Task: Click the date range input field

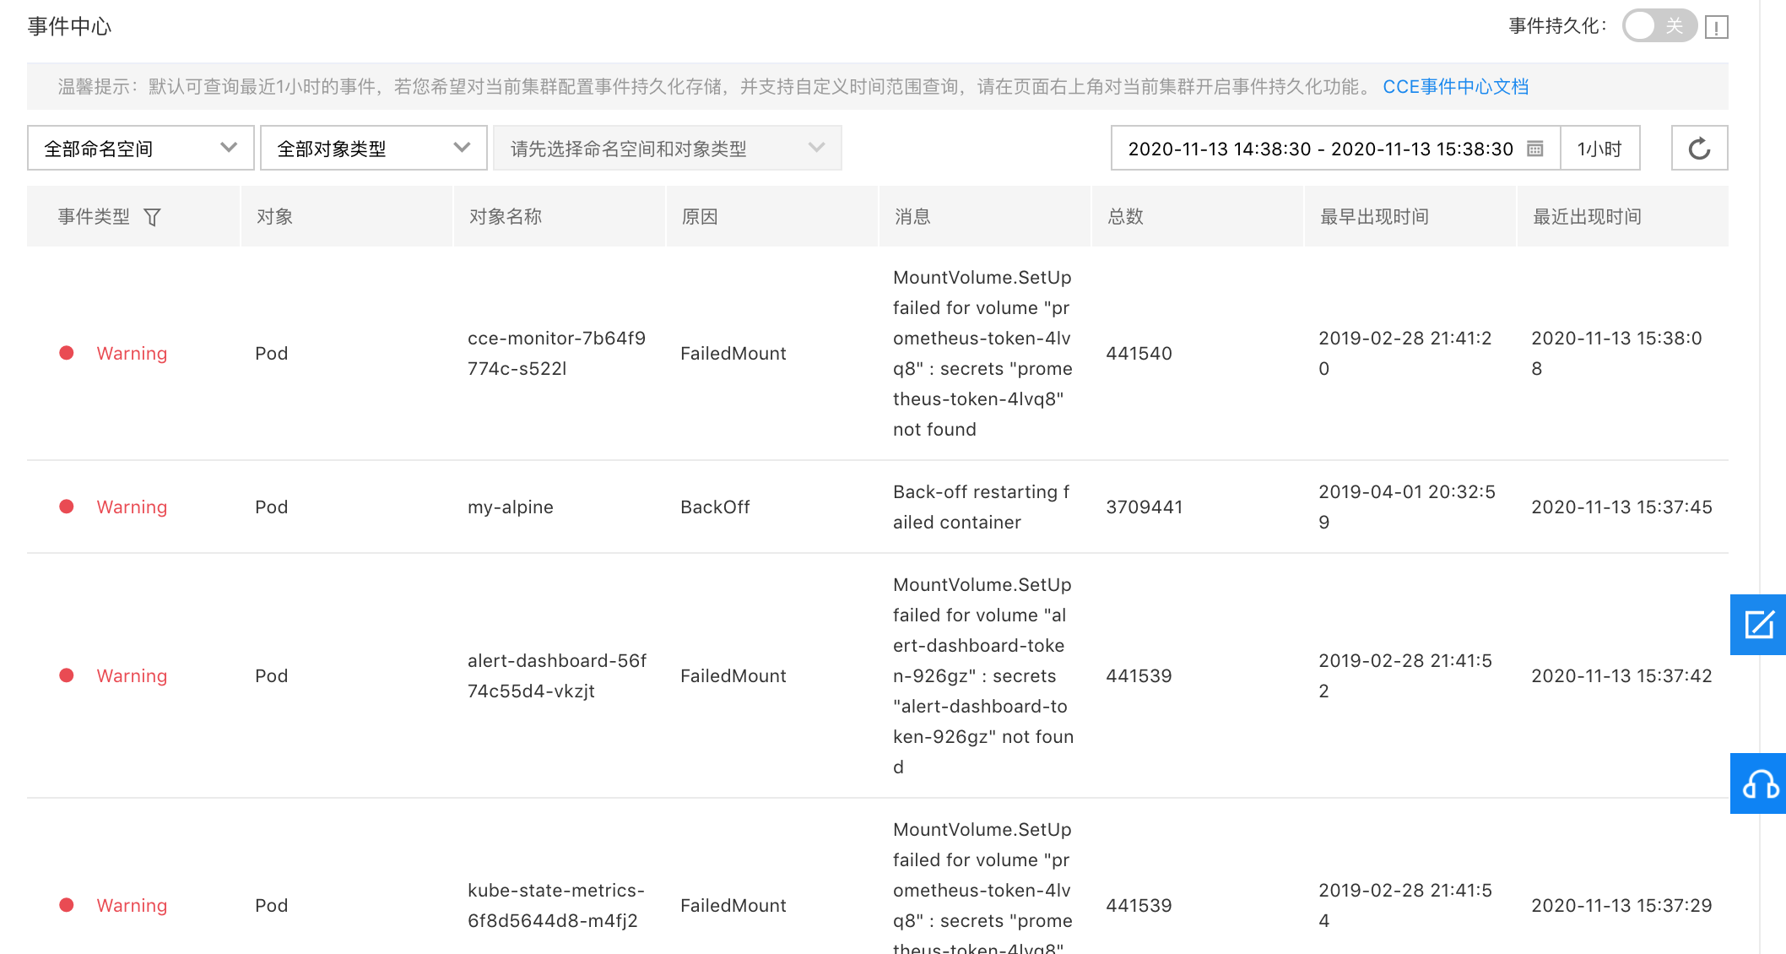Action: (1320, 149)
